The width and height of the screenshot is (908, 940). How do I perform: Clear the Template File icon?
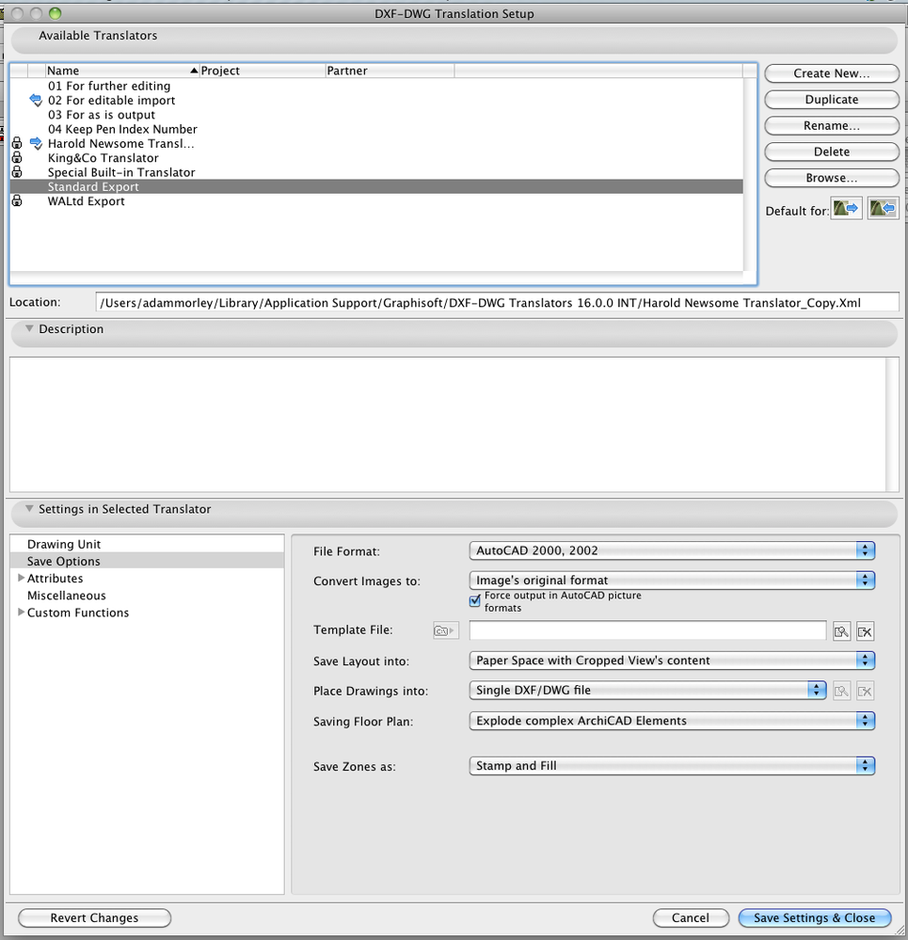pyautogui.click(x=865, y=631)
